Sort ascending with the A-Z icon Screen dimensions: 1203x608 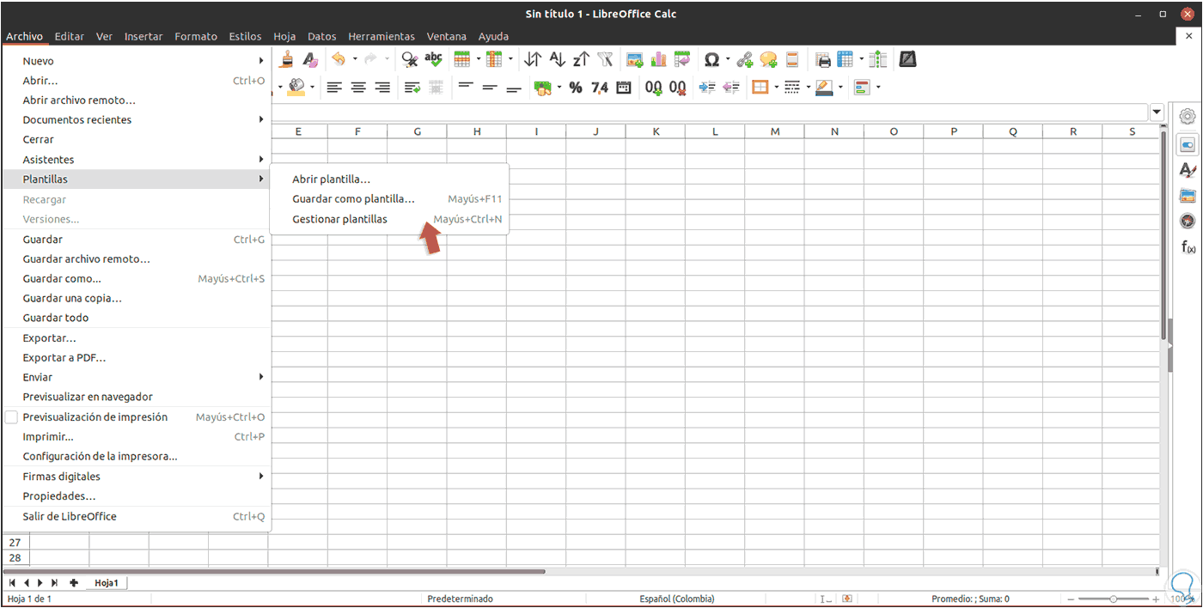[558, 59]
